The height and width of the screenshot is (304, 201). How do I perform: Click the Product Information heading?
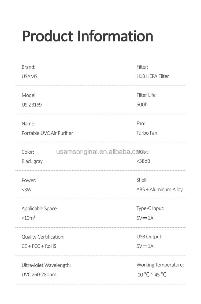[x=88, y=36]
